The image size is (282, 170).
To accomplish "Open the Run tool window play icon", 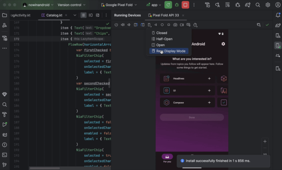I will click(x=4, y=125).
